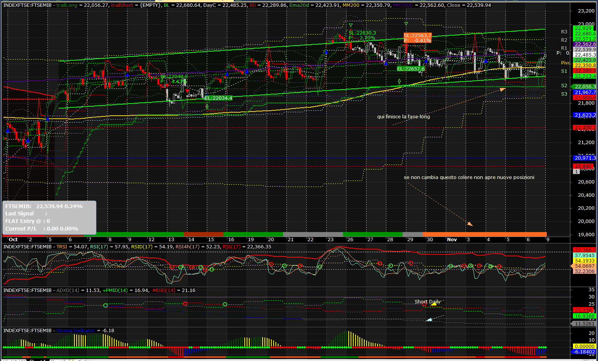
Task: Click the green 22,056.3 trailing stop tag
Action: point(584,87)
